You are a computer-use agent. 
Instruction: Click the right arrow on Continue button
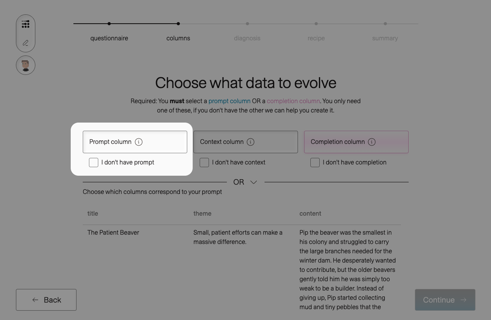[x=463, y=300]
